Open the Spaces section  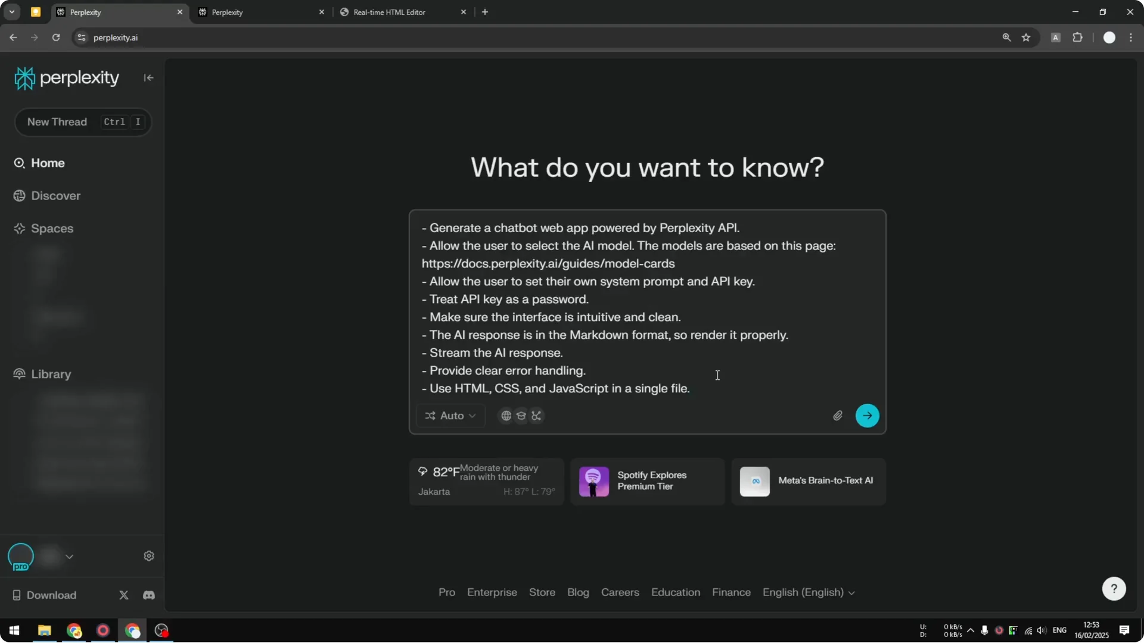[52, 228]
